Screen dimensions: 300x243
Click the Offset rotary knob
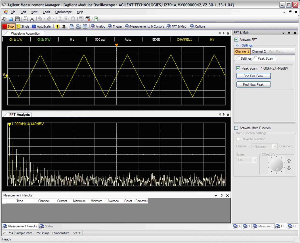point(276,165)
